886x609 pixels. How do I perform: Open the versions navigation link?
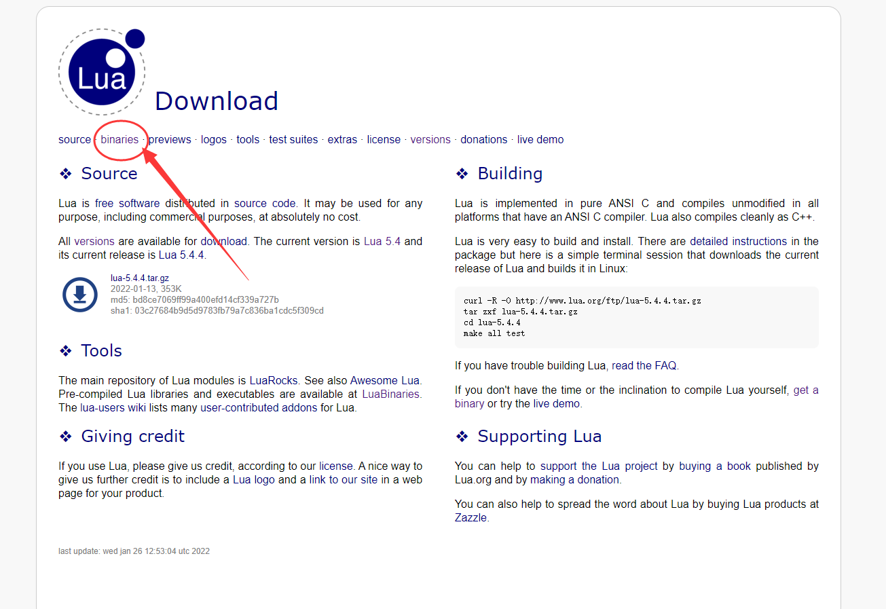tap(430, 139)
